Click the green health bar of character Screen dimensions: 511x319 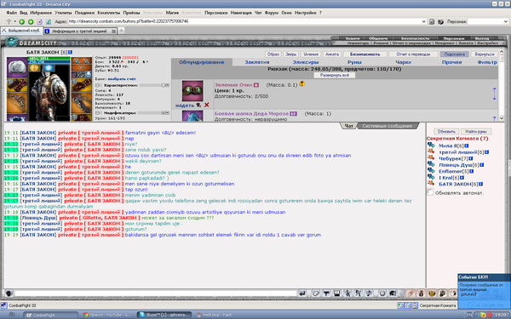click(49, 59)
